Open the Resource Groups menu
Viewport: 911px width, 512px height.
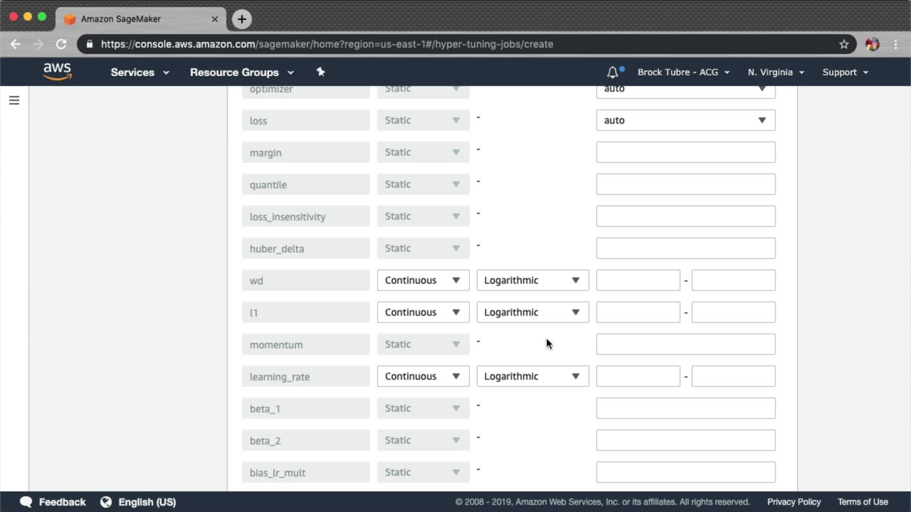pyautogui.click(x=242, y=72)
